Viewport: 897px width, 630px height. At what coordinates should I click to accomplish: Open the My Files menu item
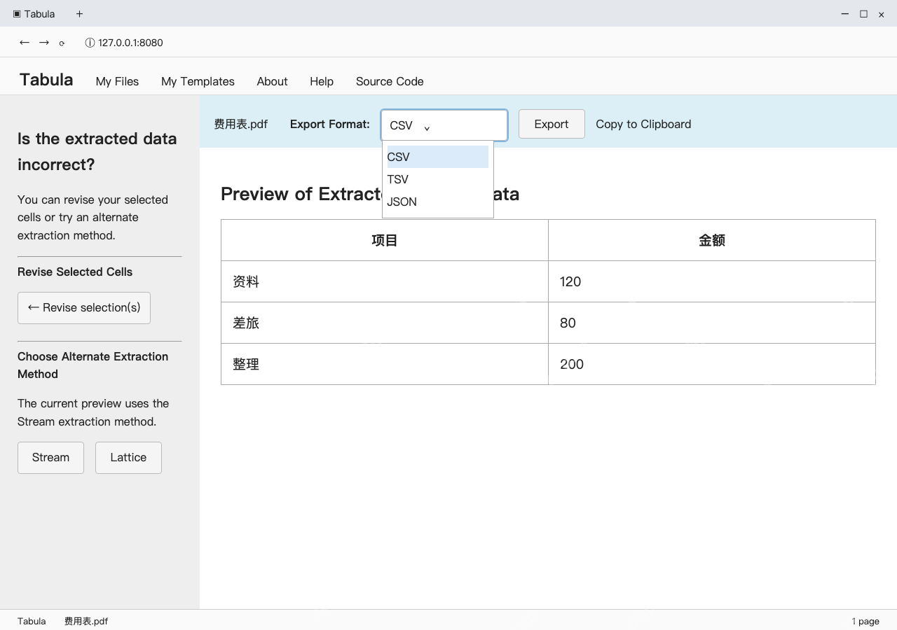click(x=117, y=81)
